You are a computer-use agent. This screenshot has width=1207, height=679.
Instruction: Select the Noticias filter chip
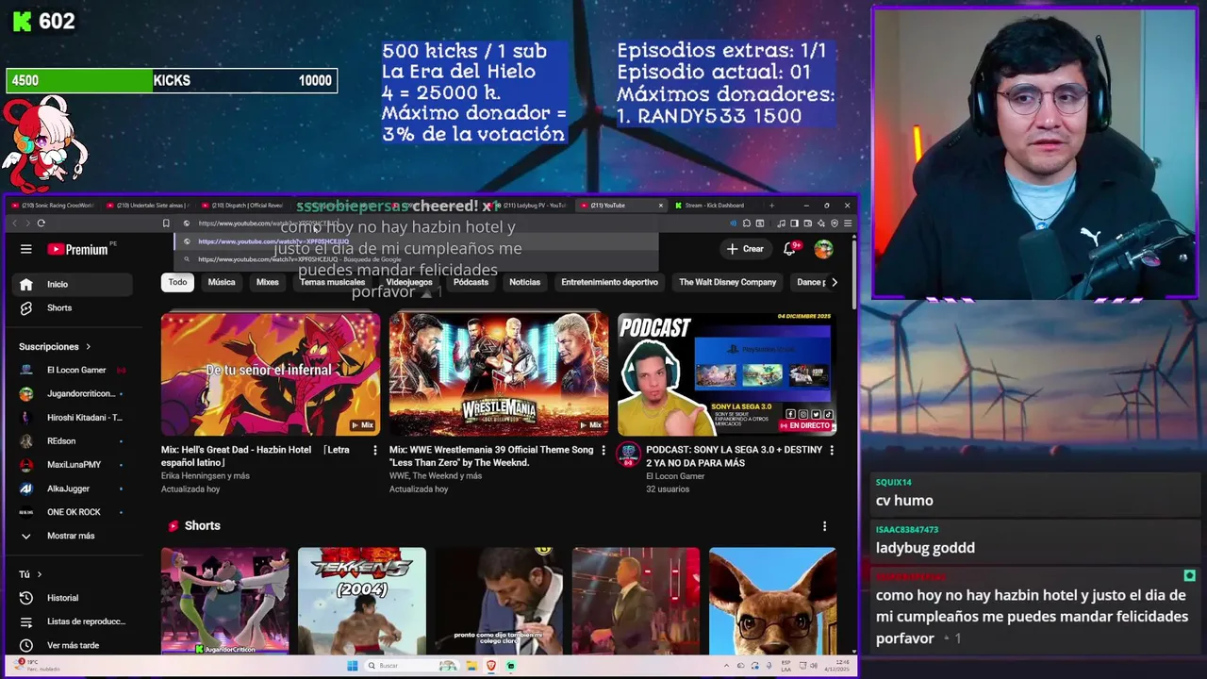click(524, 282)
